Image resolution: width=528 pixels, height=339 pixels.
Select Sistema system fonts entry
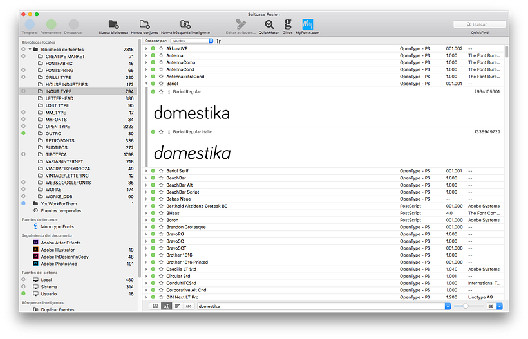(78, 286)
